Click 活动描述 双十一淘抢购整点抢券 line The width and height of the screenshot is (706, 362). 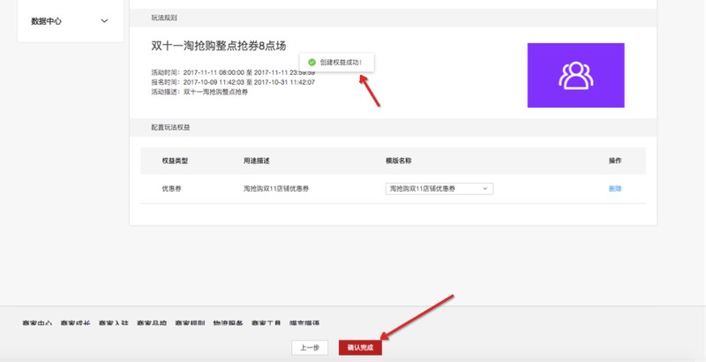pyautogui.click(x=199, y=92)
